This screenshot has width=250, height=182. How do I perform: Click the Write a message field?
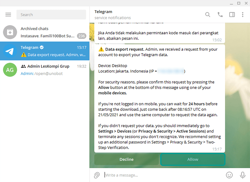[x=163, y=175]
